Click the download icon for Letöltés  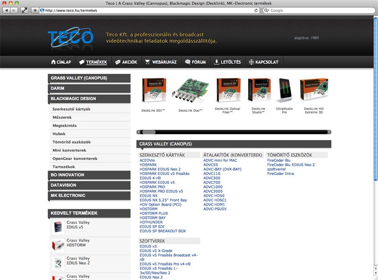coord(216,62)
